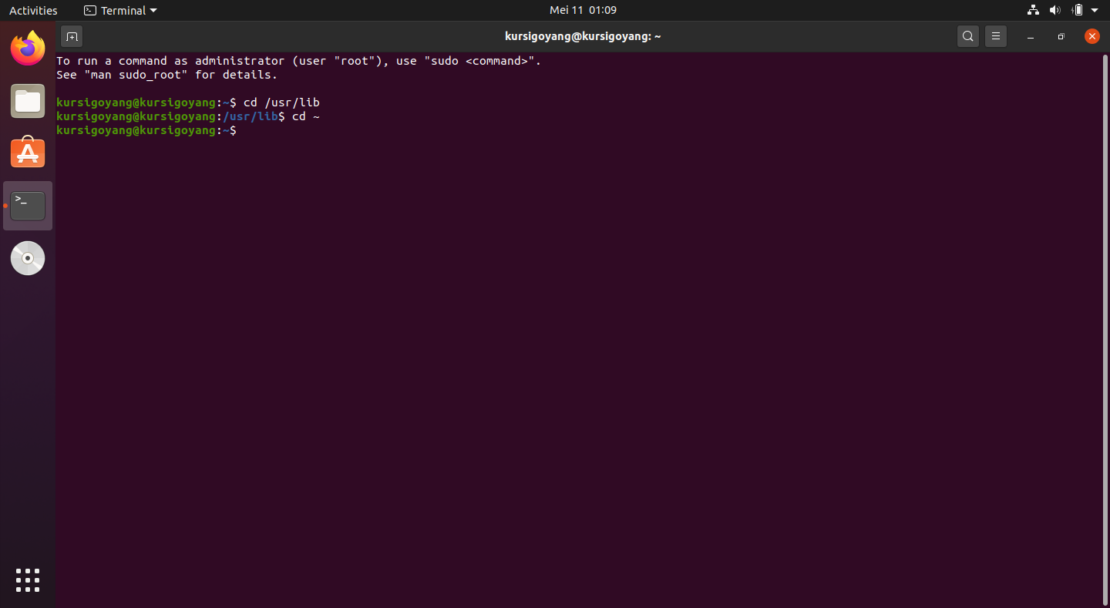Open the terminal hamburger menu

[996, 36]
